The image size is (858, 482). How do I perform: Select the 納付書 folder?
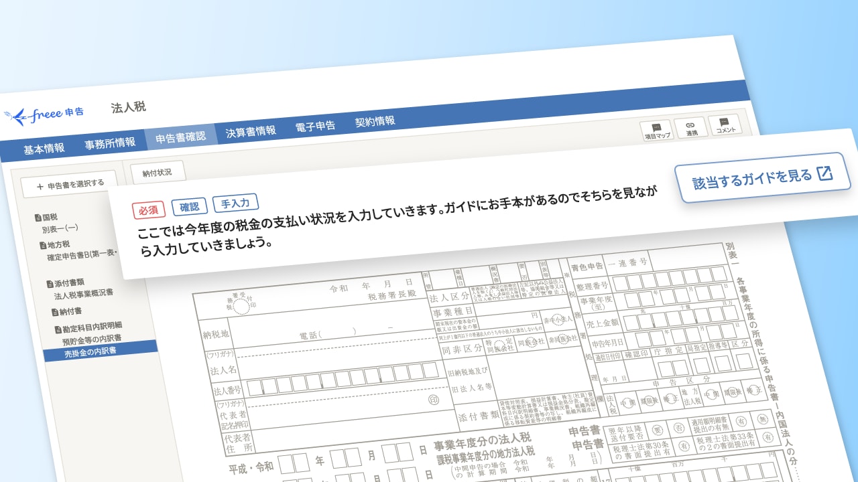coord(67,311)
